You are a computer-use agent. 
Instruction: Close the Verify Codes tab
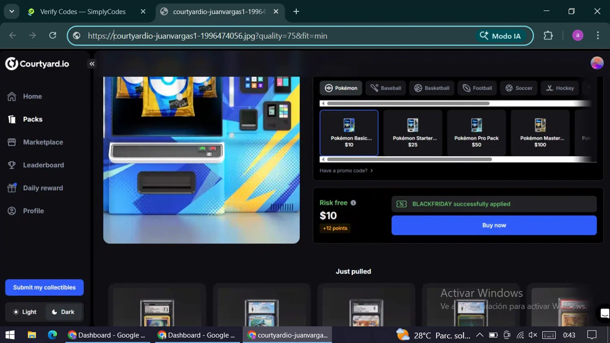click(143, 12)
